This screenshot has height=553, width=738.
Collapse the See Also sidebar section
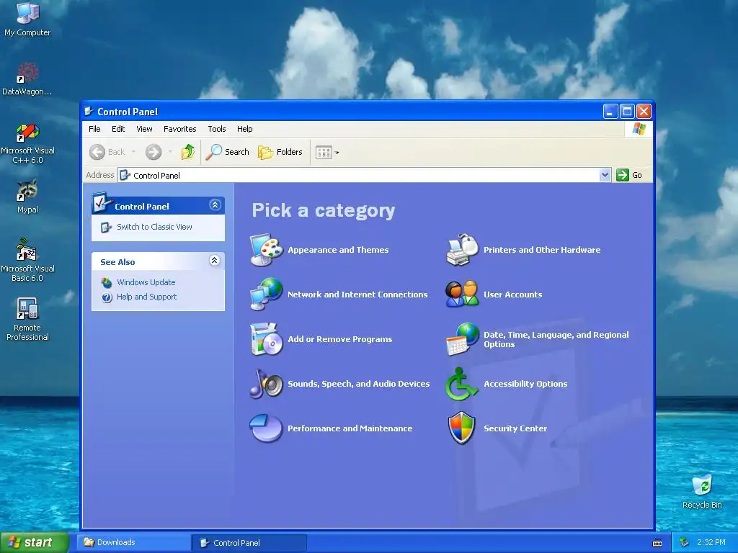click(x=214, y=261)
